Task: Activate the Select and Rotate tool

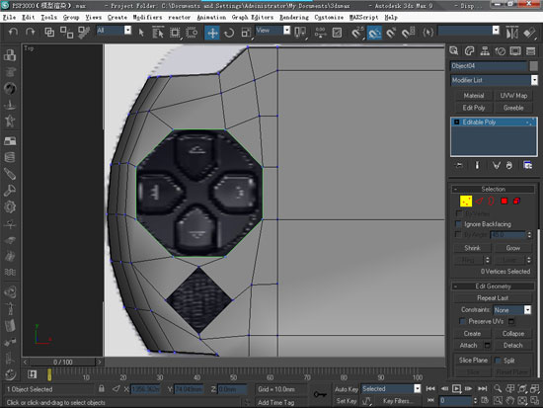Action: click(229, 33)
